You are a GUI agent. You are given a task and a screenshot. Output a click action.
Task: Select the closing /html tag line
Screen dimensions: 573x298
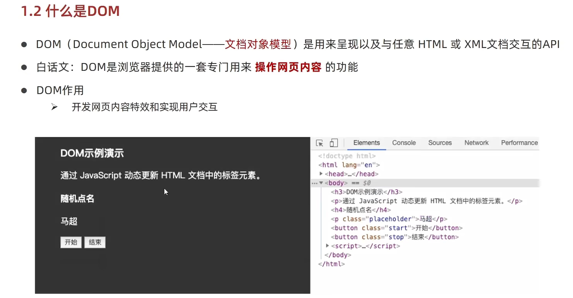click(331, 264)
